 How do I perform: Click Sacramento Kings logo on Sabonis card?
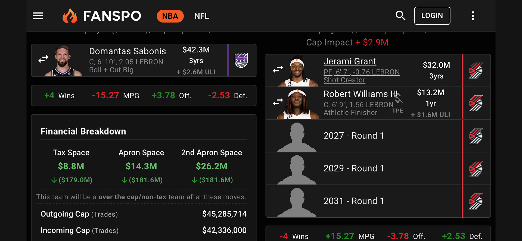pos(241,60)
